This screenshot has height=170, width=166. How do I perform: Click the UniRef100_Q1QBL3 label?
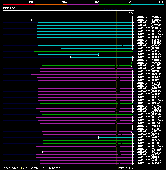click(x=149, y=157)
